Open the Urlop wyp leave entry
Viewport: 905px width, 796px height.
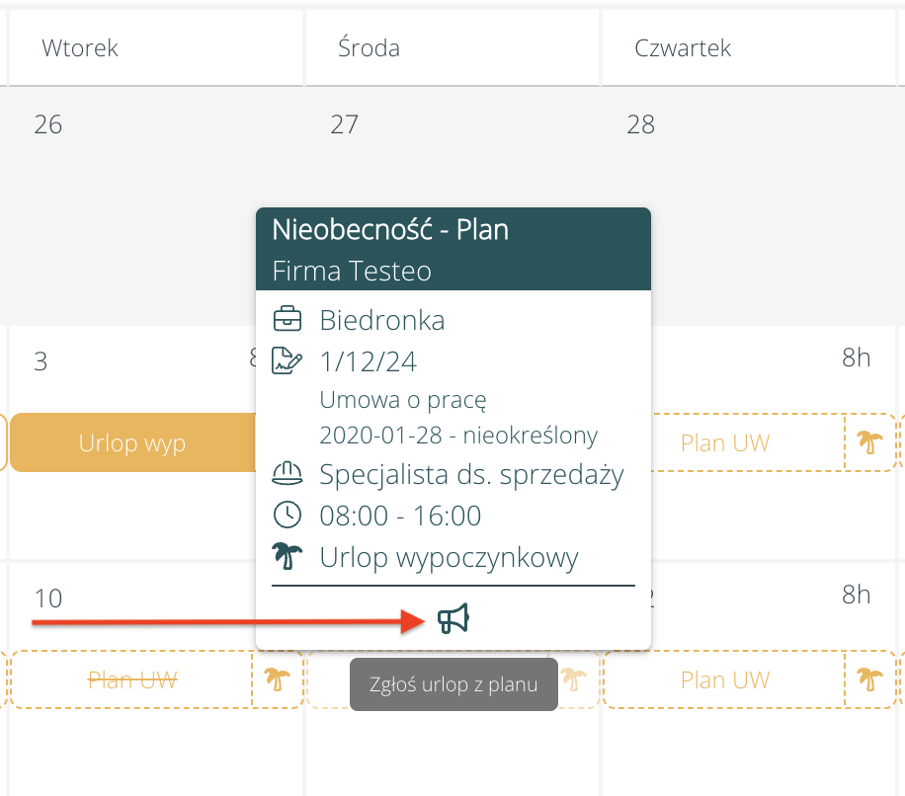tap(132, 442)
